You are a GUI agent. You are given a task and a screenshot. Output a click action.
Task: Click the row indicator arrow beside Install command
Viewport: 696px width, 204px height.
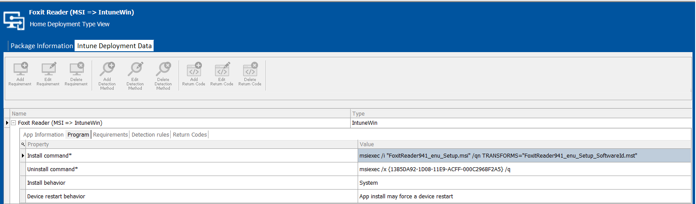tap(23, 156)
